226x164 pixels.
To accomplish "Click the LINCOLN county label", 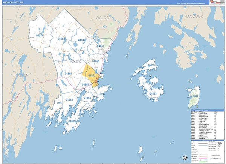I will (20, 75).
